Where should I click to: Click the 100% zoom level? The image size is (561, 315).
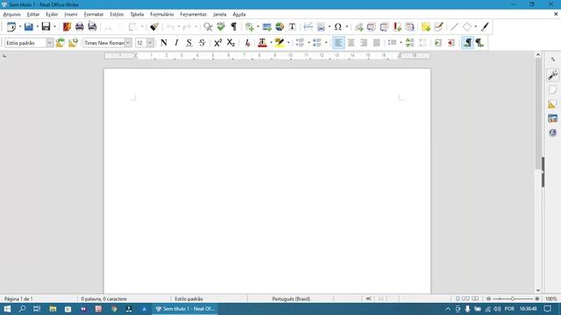[x=550, y=299]
